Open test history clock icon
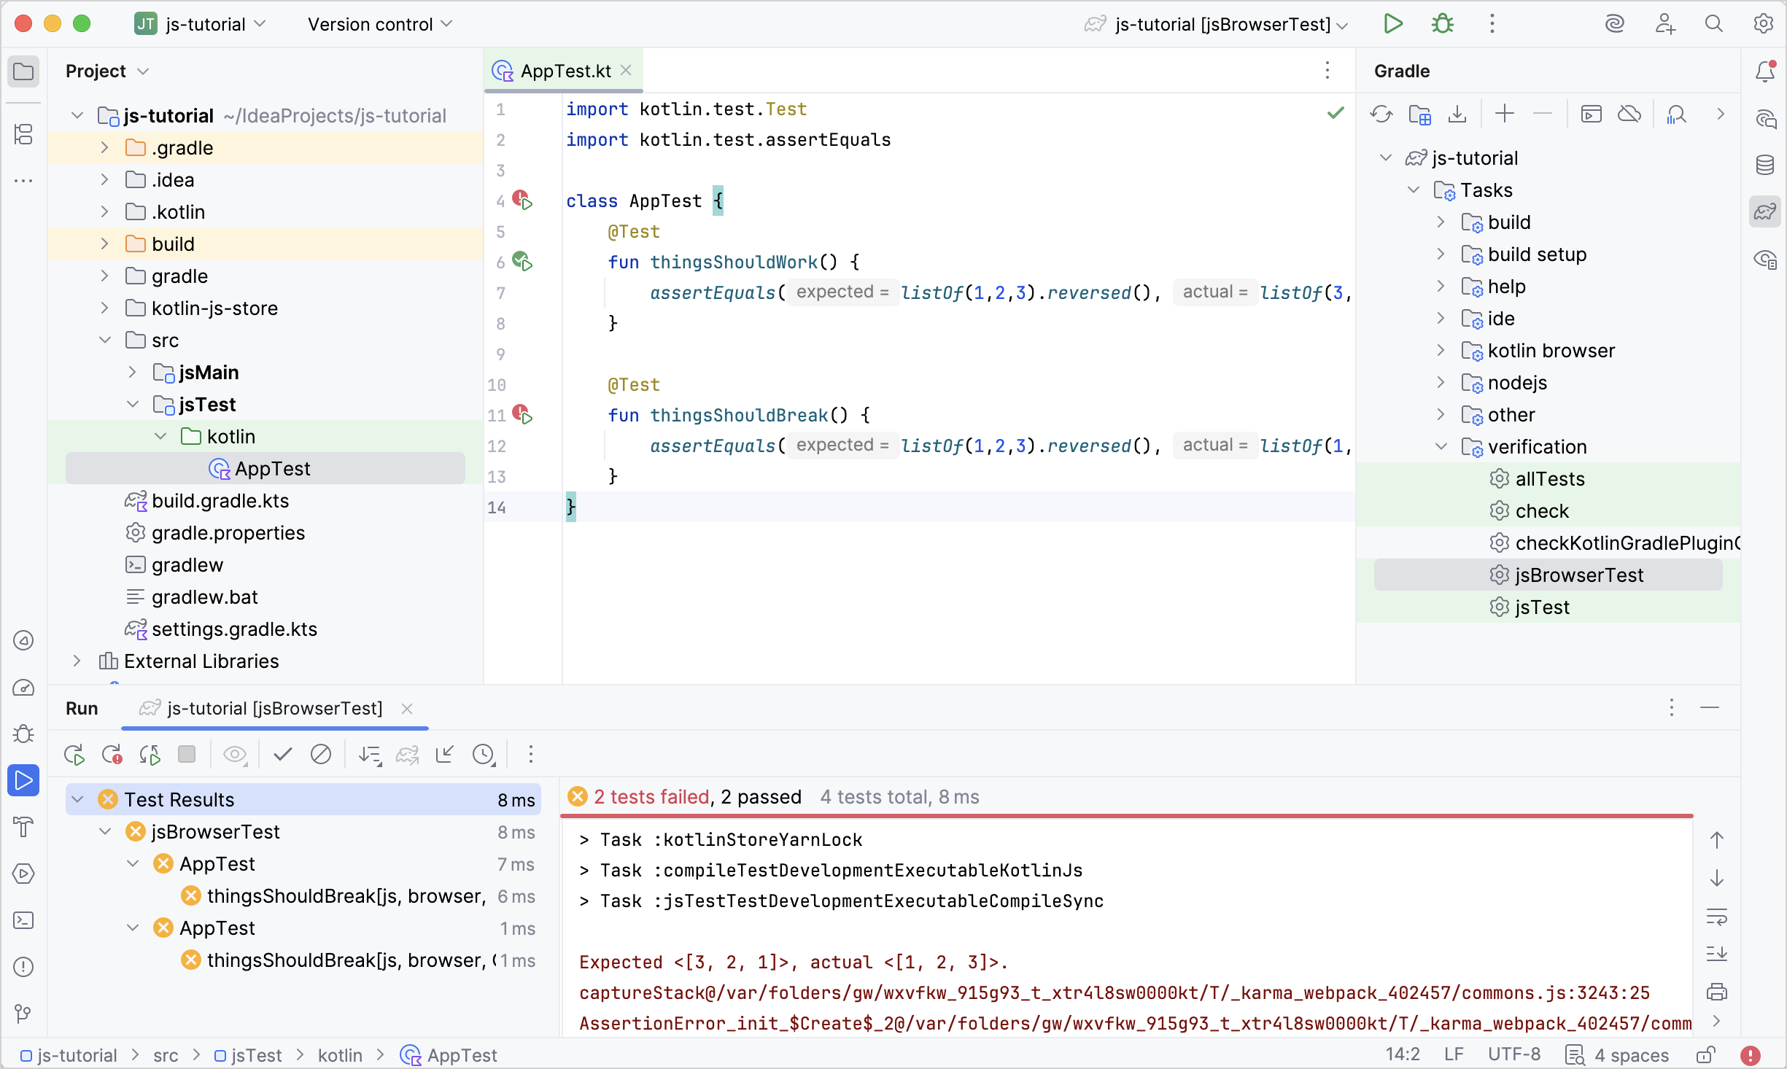 point(484,754)
